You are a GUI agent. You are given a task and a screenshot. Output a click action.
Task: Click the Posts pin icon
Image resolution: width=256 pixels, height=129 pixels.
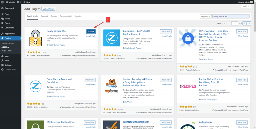[x=2, y=14]
